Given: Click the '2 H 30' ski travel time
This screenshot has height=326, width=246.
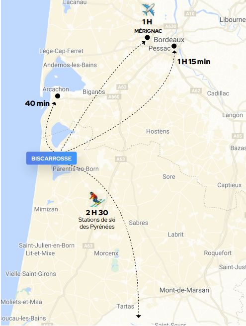Looking at the screenshot, I should (x=97, y=213).
